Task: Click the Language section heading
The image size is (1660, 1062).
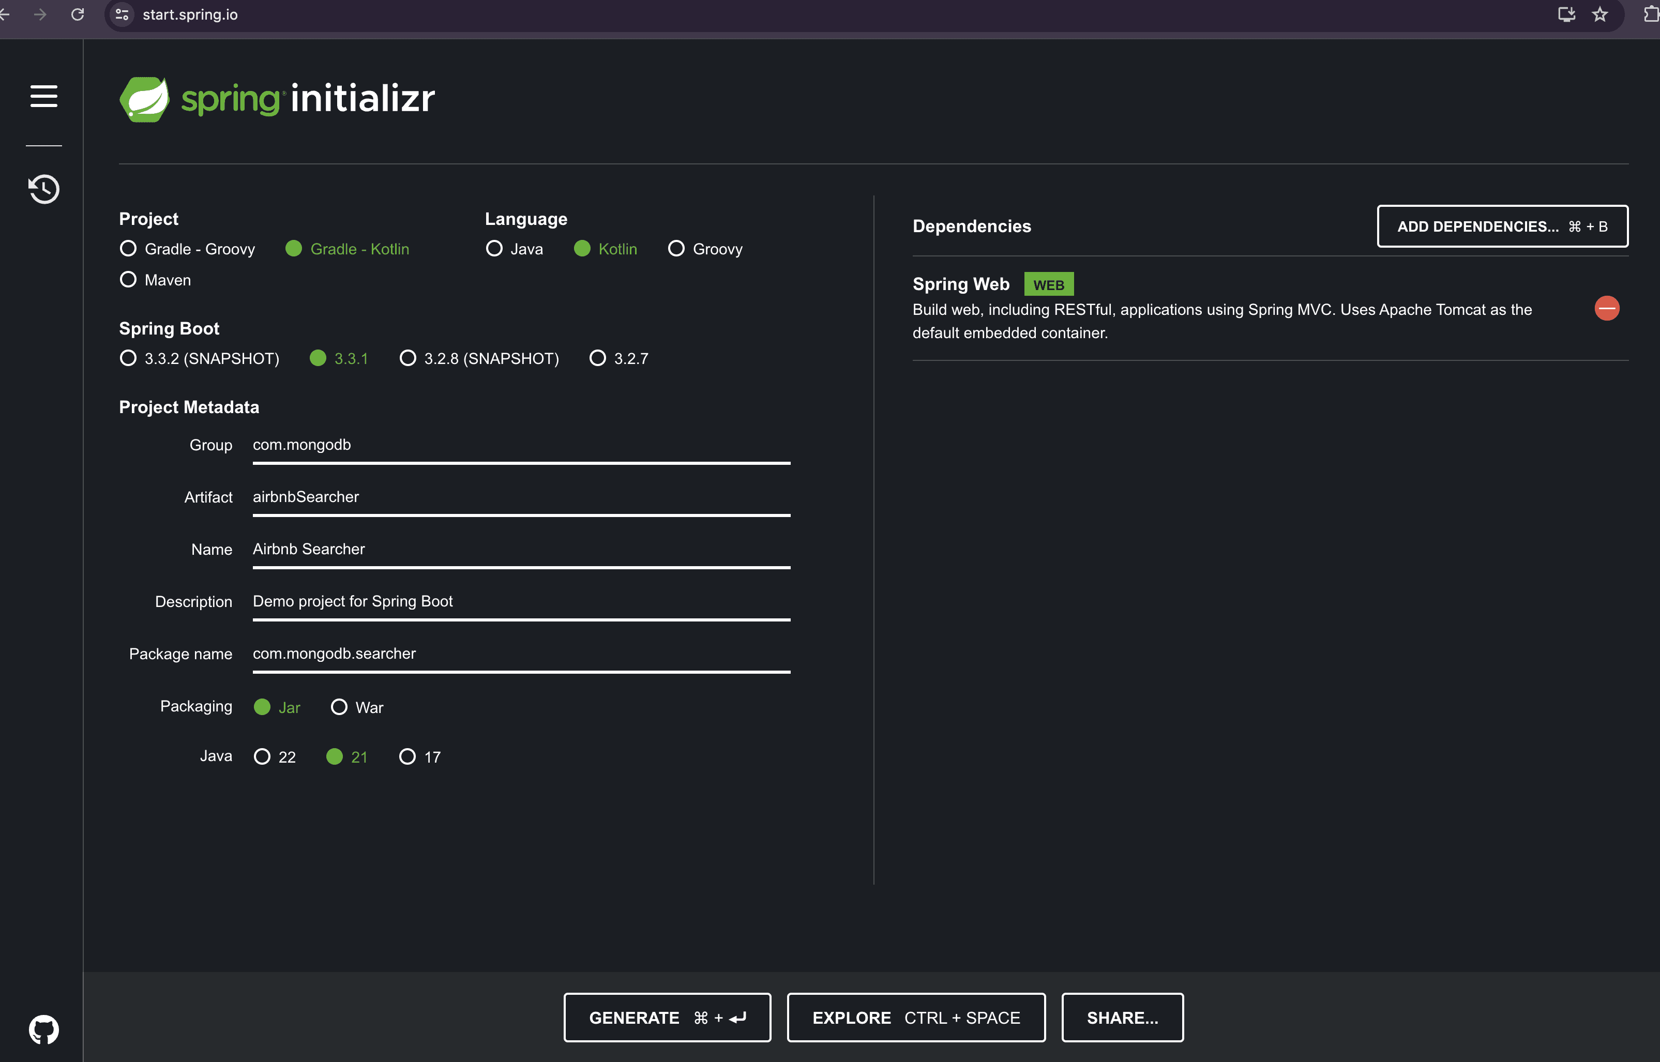Action: pyautogui.click(x=525, y=219)
